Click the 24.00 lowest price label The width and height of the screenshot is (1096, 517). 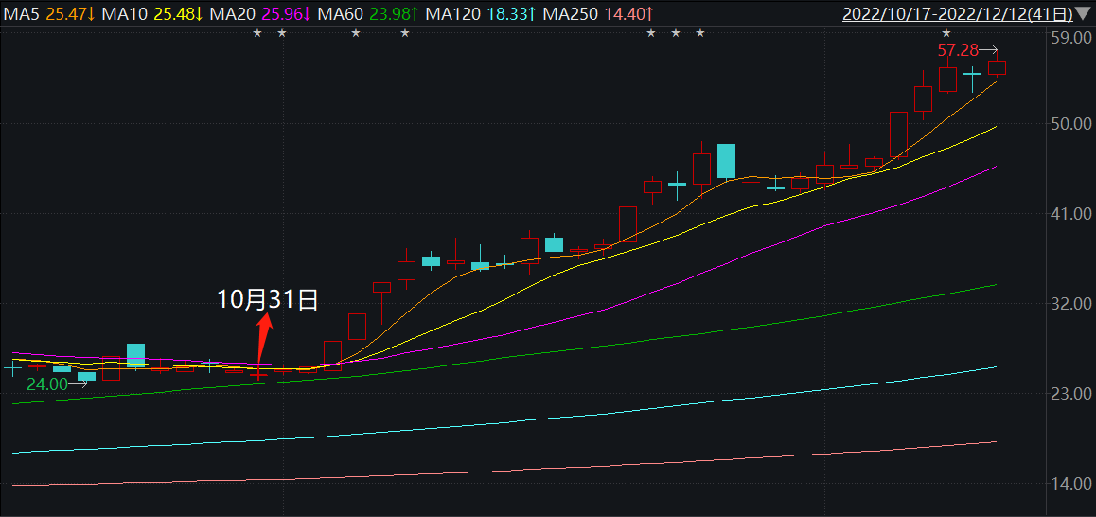(x=46, y=383)
